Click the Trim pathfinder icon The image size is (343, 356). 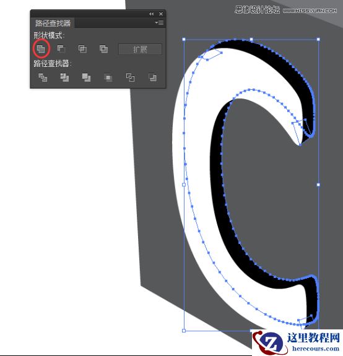tap(64, 77)
